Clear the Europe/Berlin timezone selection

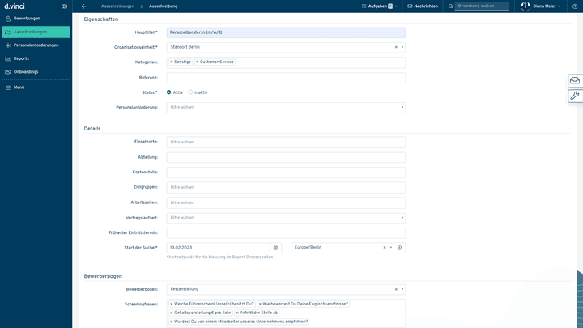385,248
